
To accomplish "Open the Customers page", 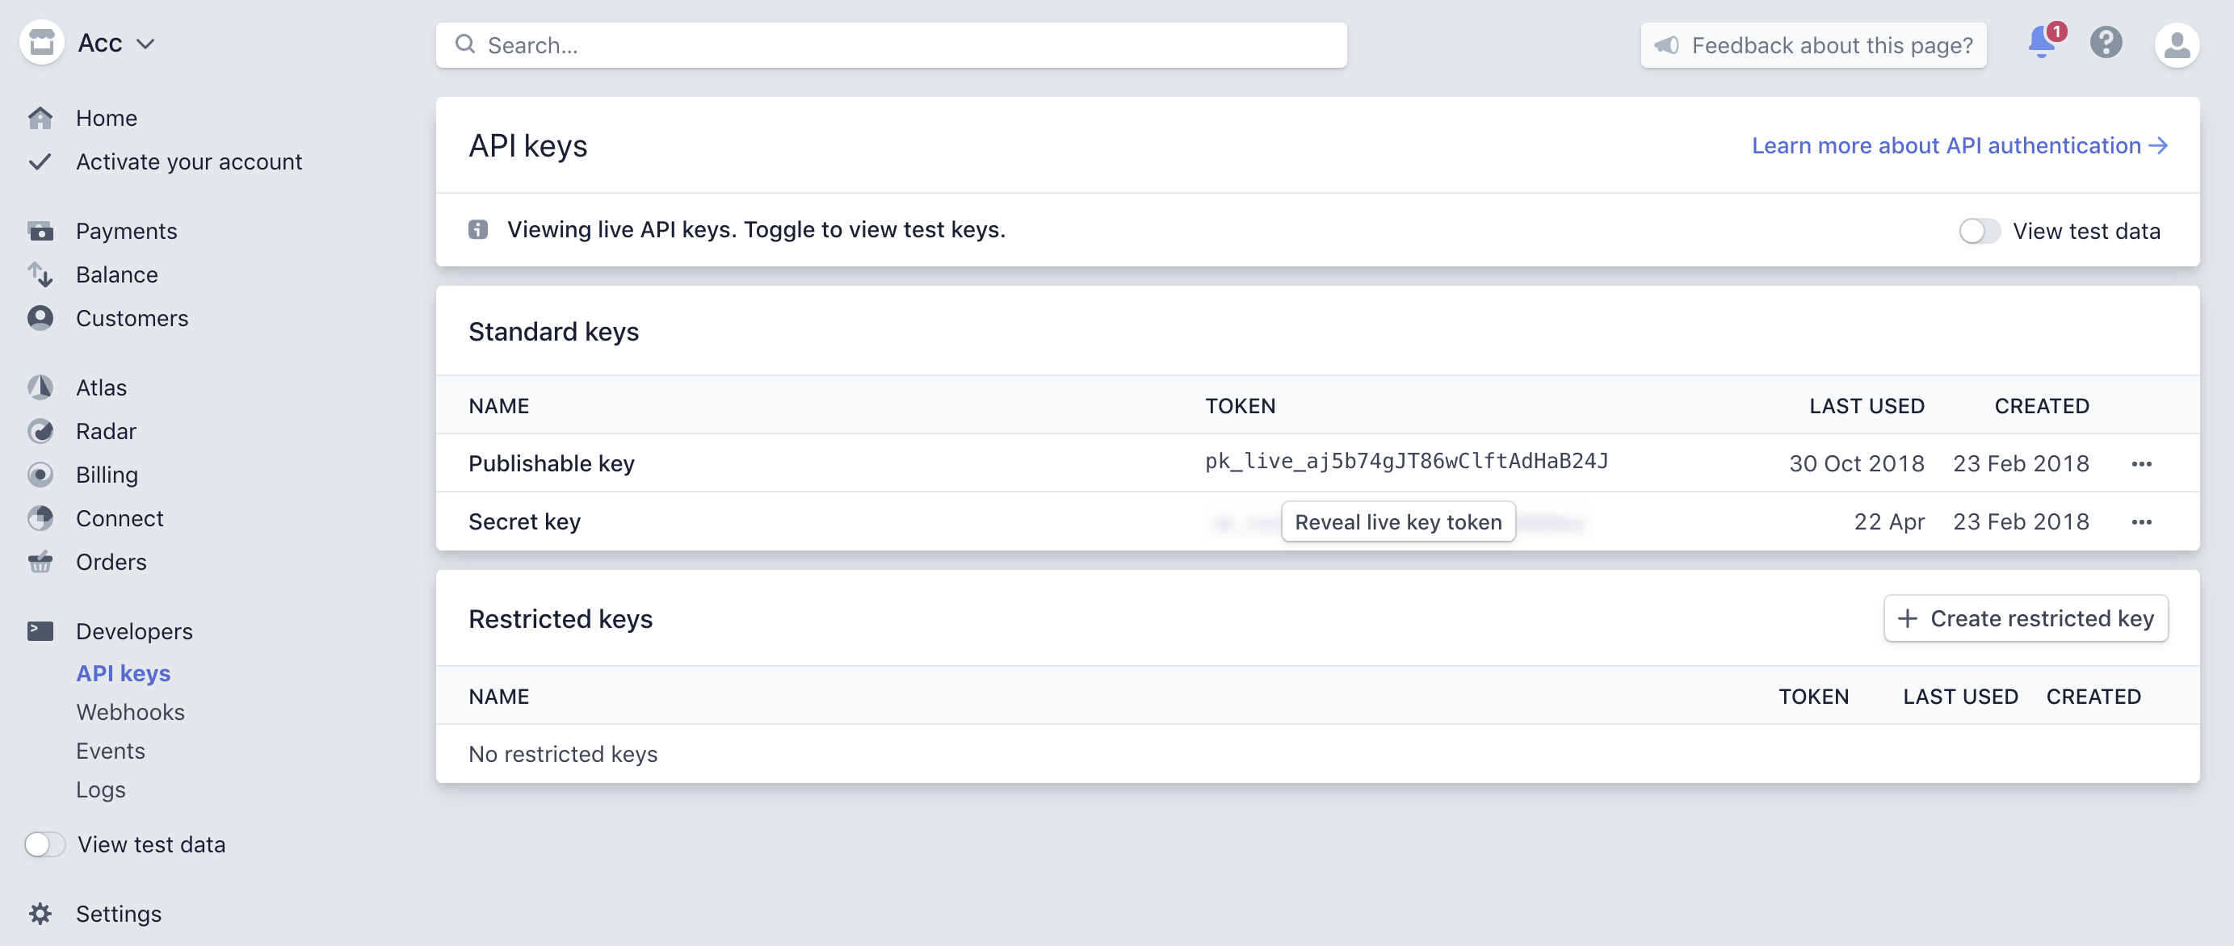I will click(x=132, y=317).
